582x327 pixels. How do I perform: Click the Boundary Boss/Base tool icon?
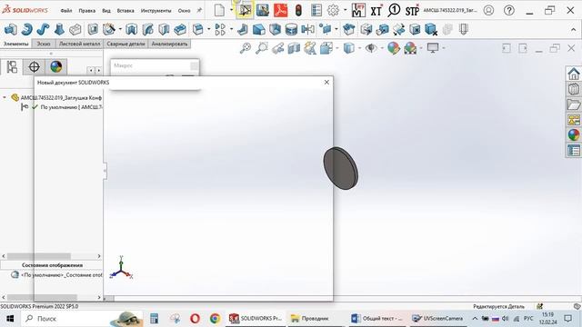tap(75, 29)
